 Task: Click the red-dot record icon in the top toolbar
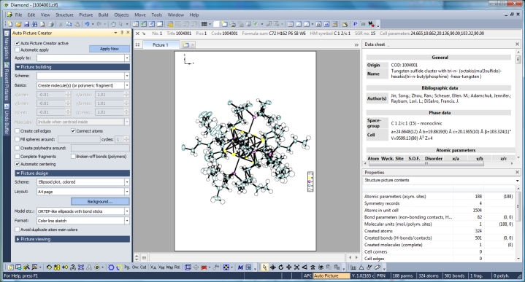tap(372, 24)
